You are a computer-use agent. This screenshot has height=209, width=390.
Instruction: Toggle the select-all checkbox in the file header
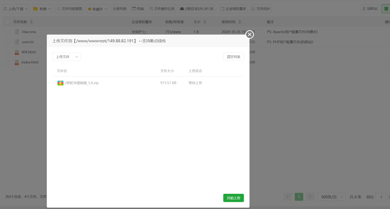[x=7, y=22]
